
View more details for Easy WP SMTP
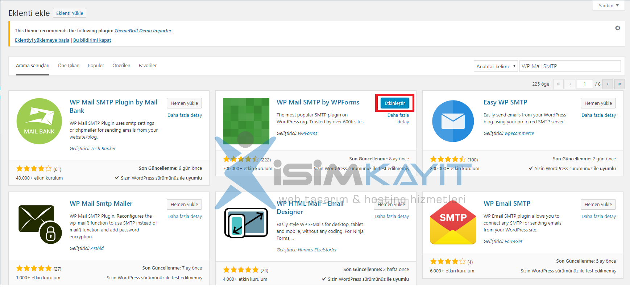click(x=598, y=115)
